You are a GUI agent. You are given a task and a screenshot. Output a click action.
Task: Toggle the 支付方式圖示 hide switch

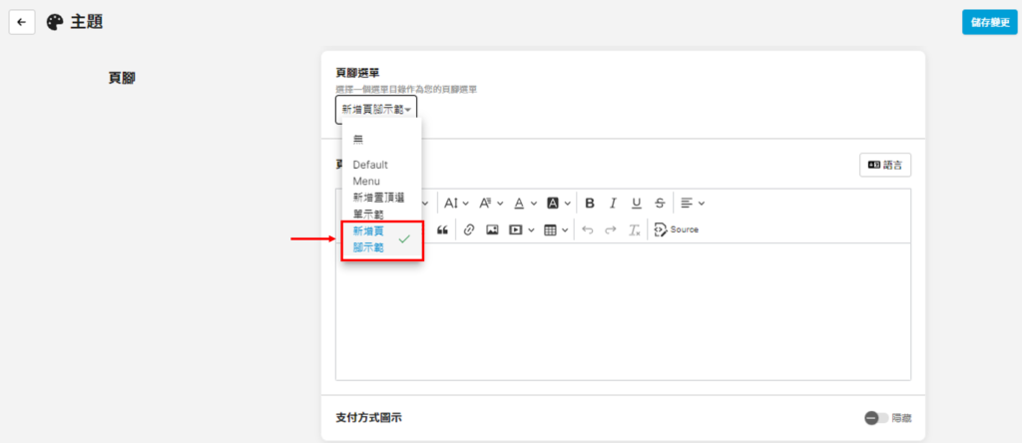pyautogui.click(x=876, y=418)
